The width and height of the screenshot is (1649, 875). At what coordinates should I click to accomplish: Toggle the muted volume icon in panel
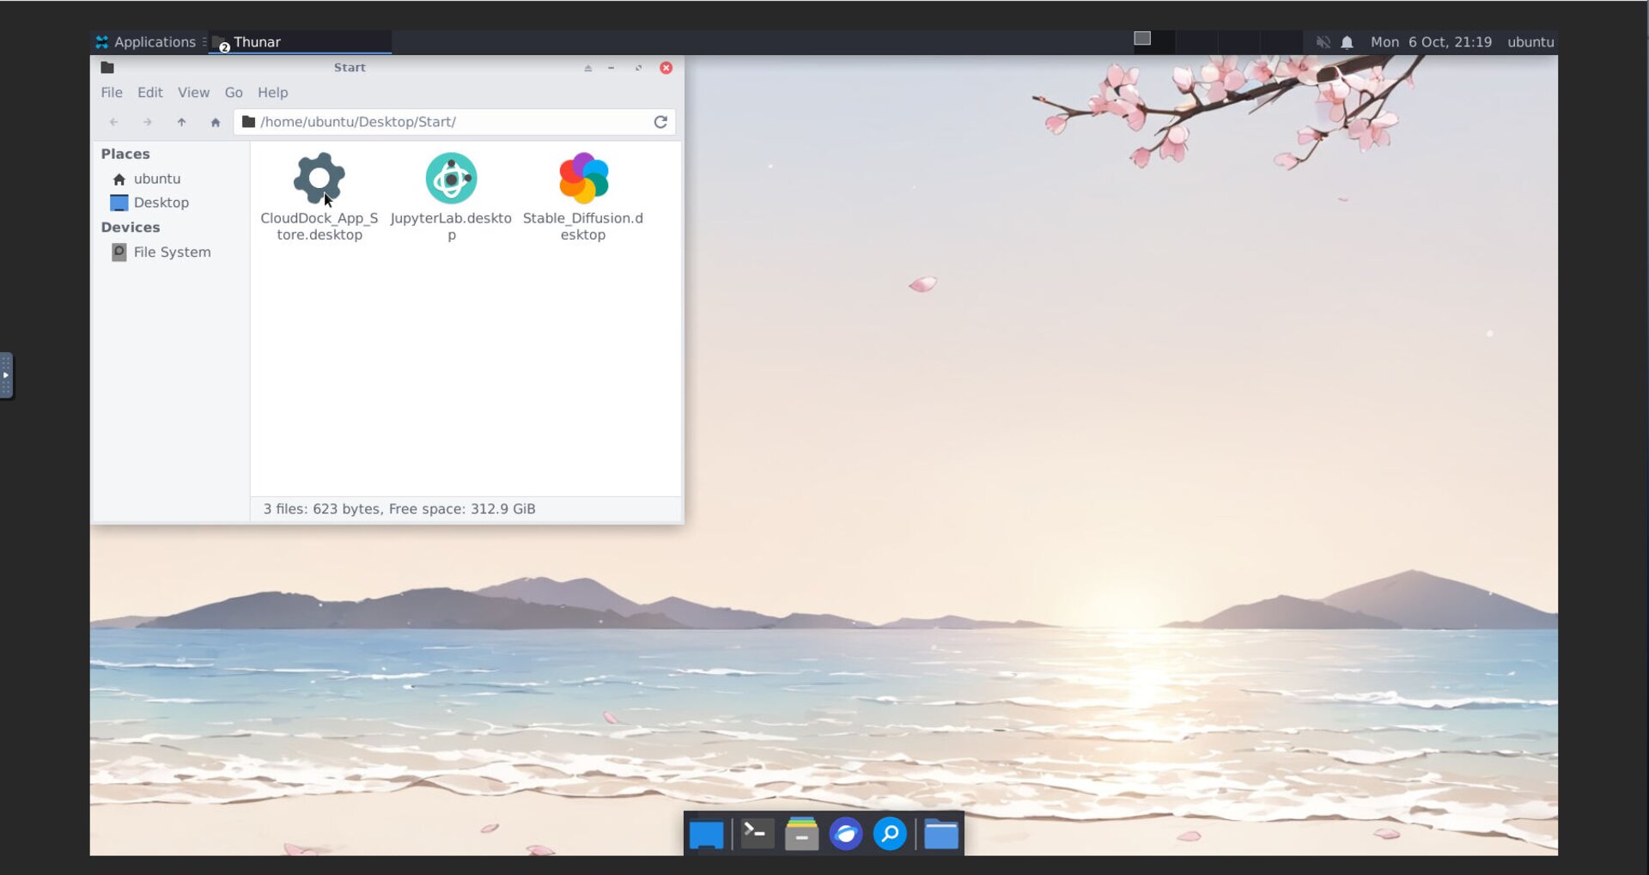tap(1323, 42)
